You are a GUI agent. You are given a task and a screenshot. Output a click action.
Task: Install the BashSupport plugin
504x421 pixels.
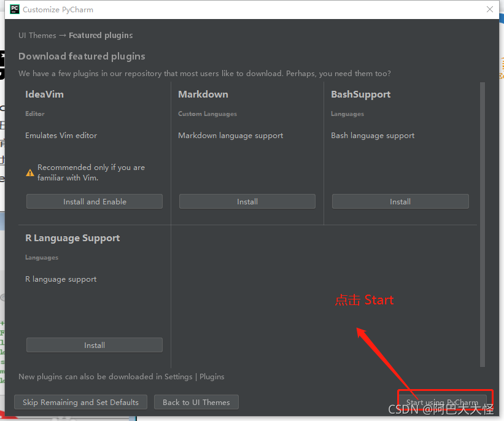(x=400, y=201)
